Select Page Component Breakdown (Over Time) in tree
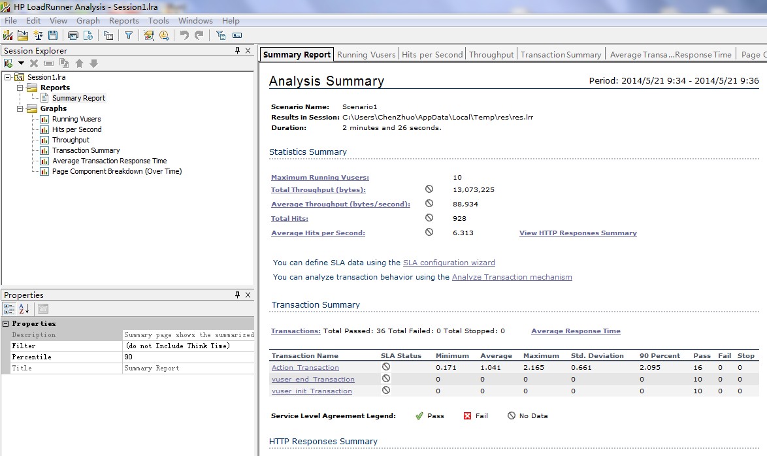The width and height of the screenshot is (767, 456). coord(117,171)
